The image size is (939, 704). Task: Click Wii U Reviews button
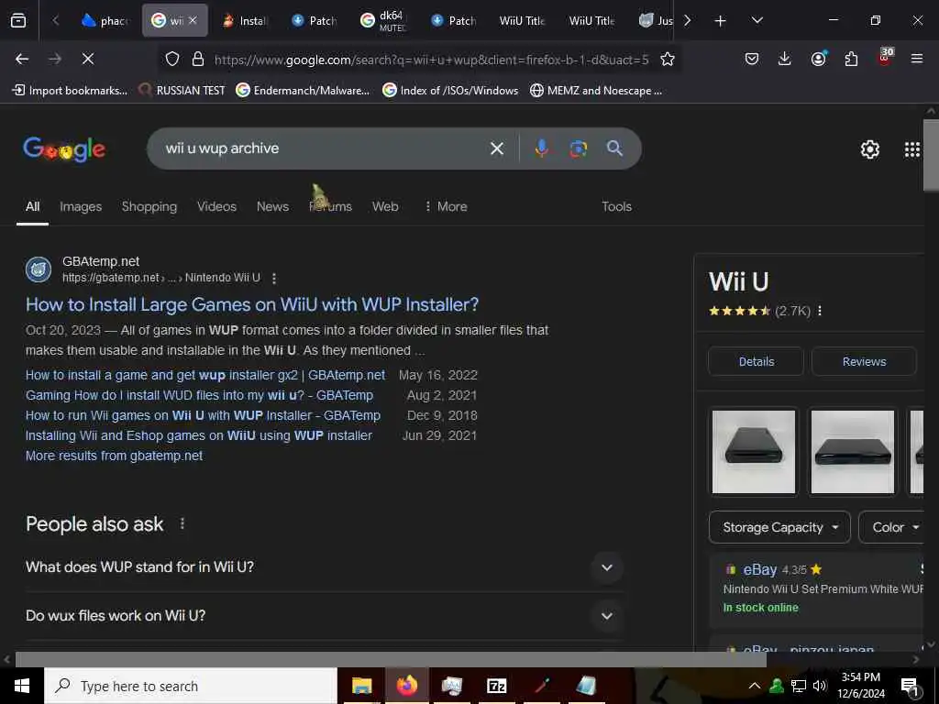point(864,361)
